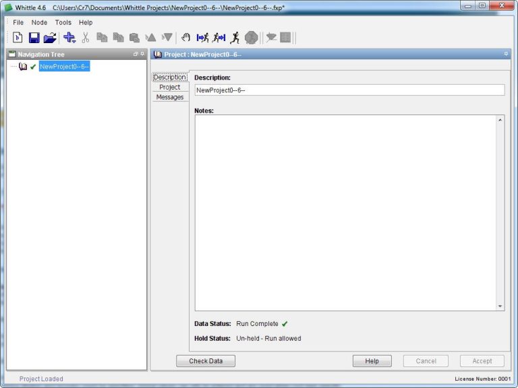Click the green check beside Run Complete
This screenshot has height=388, width=518.
click(285, 324)
